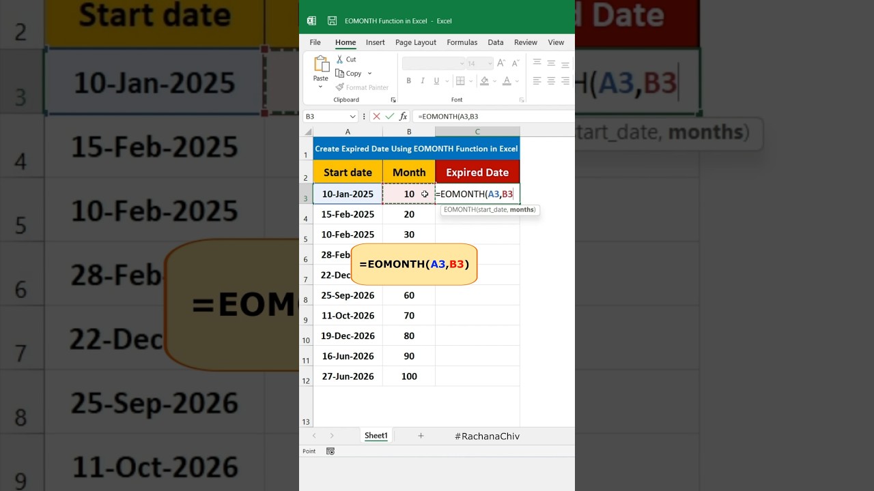Increase font size button
This screenshot has height=491, width=874.
click(501, 63)
